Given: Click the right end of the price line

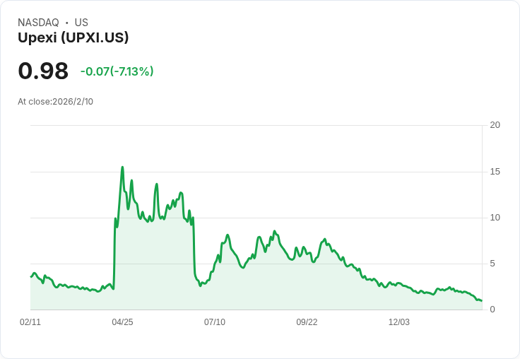Looking at the screenshot, I should point(481,301).
